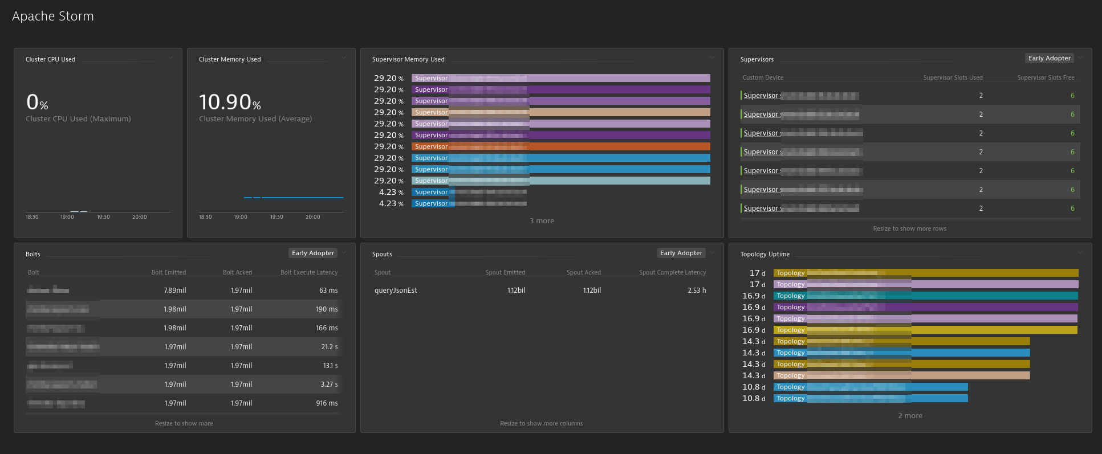1102x454 pixels.
Task: Click 'Resize to show more columns' in Spouts
Action: point(542,423)
